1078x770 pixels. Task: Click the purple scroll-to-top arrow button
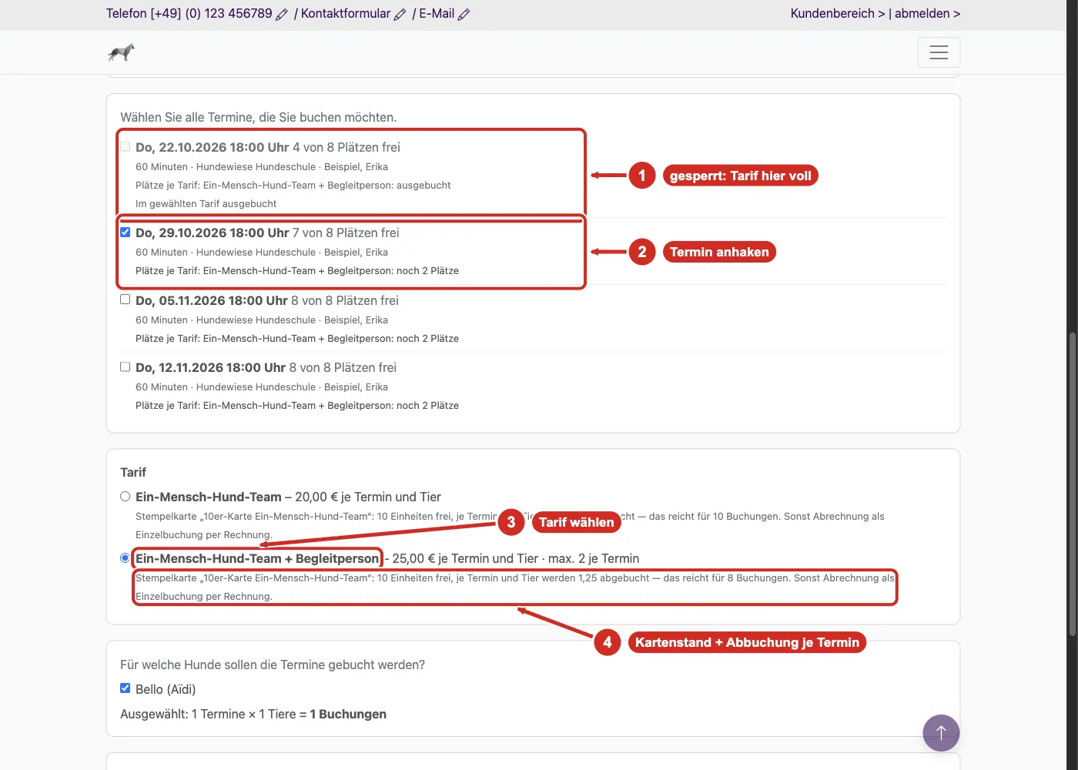pyautogui.click(x=941, y=733)
